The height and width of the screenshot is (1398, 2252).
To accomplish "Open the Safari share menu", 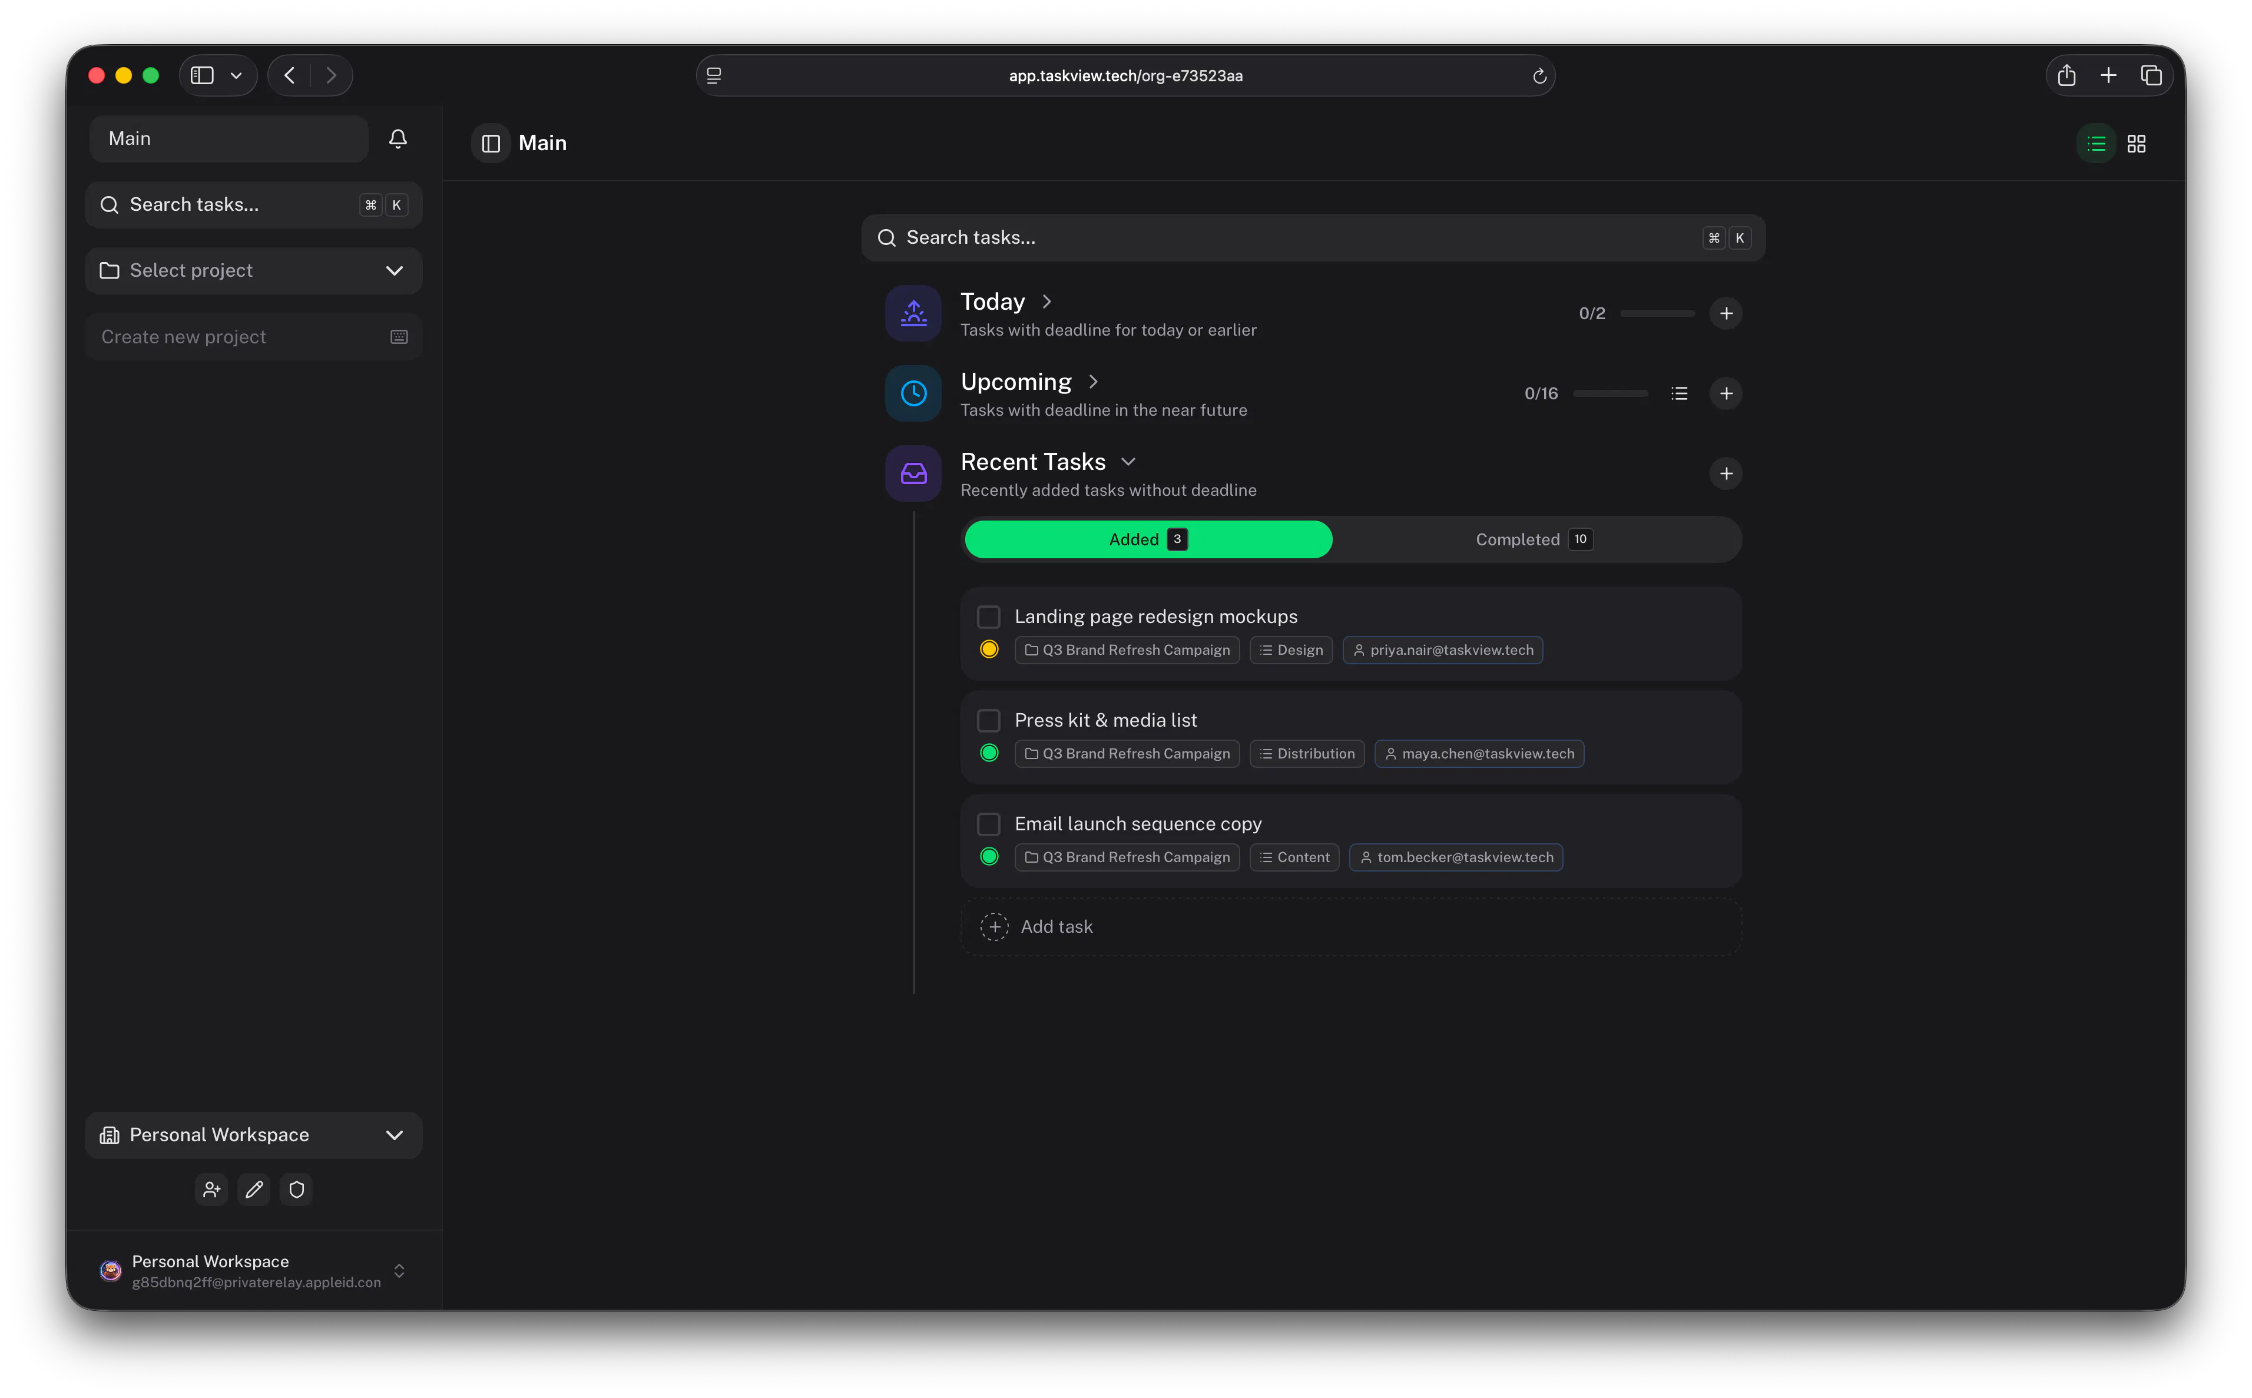I will [x=2066, y=76].
